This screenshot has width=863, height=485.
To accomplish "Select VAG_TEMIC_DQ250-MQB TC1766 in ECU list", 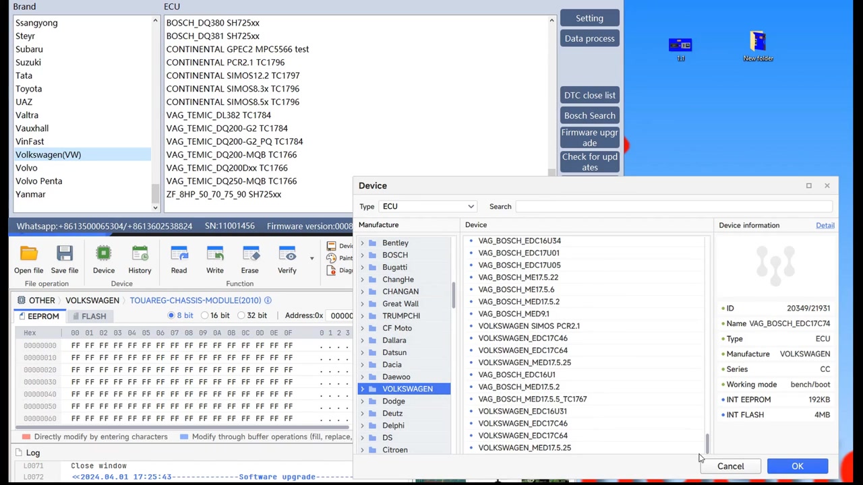I will 231,181.
